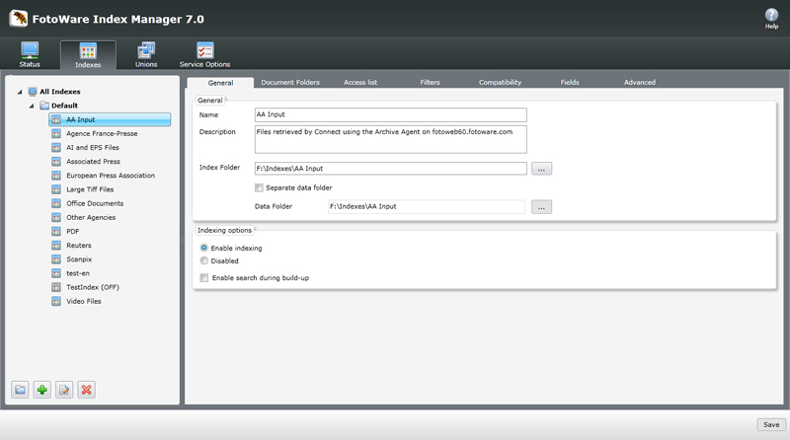Click the greyed TestIndex (OFF) icon
This screenshot has width=790, height=440.
point(56,287)
